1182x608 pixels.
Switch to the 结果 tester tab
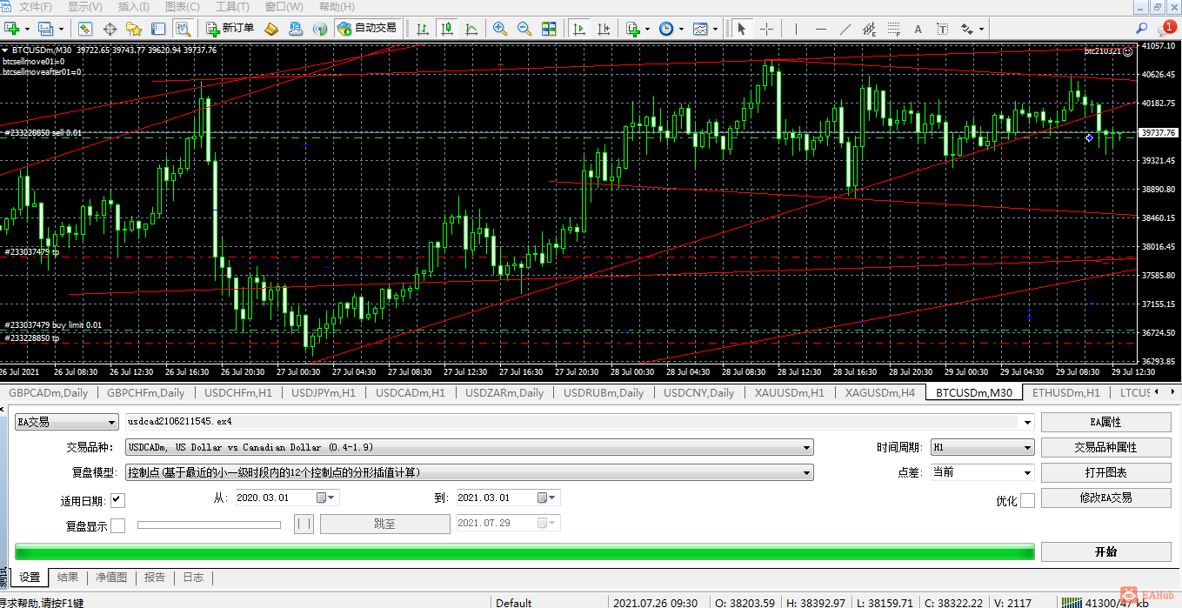click(x=68, y=577)
